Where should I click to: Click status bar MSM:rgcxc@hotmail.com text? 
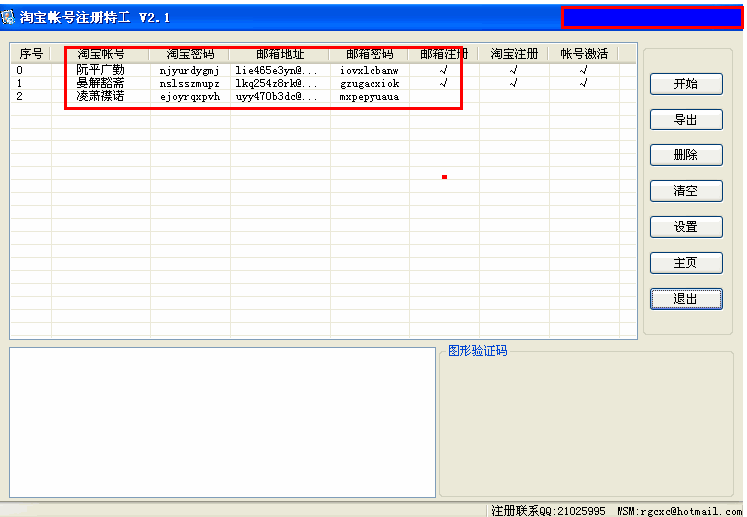(x=679, y=511)
